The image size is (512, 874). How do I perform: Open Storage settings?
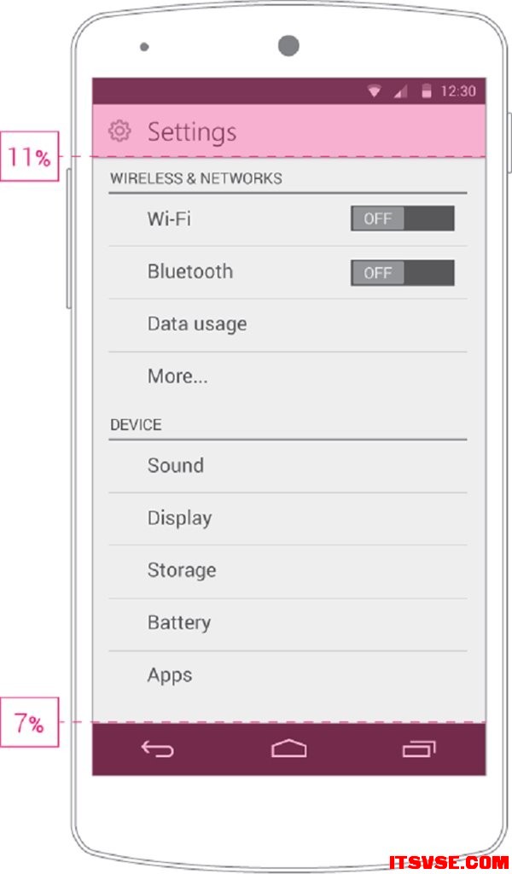[288, 571]
